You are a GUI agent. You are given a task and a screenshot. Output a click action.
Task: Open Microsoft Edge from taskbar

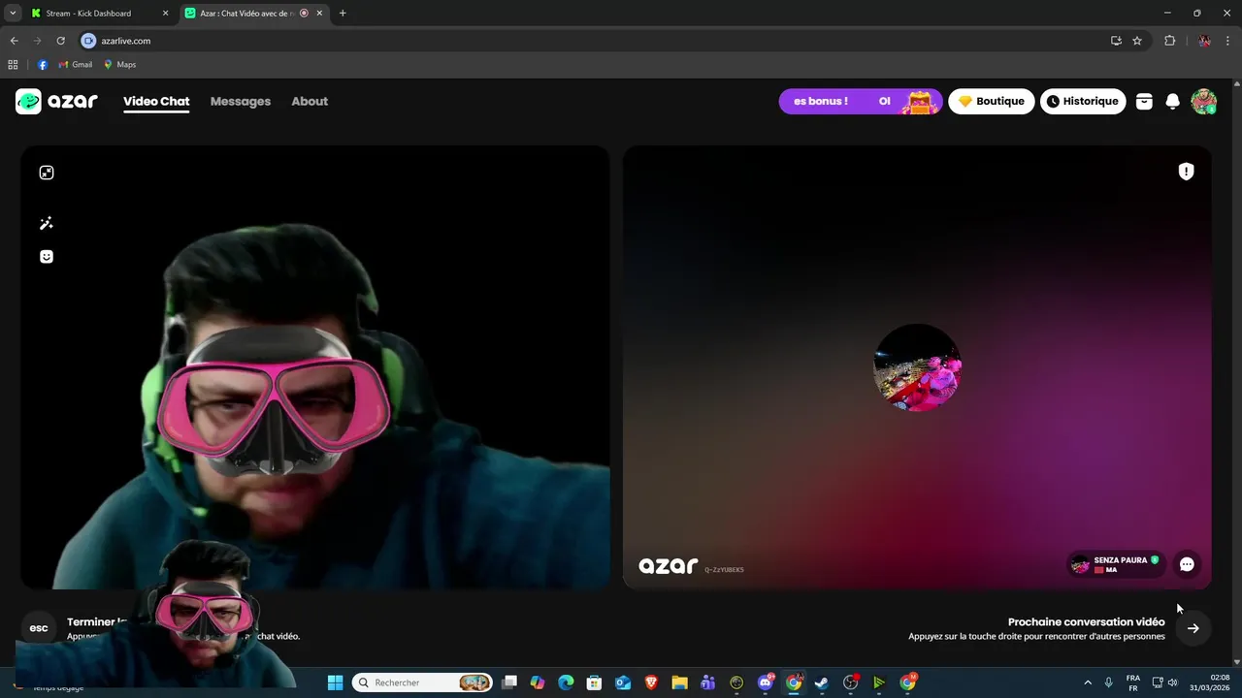pos(566,682)
